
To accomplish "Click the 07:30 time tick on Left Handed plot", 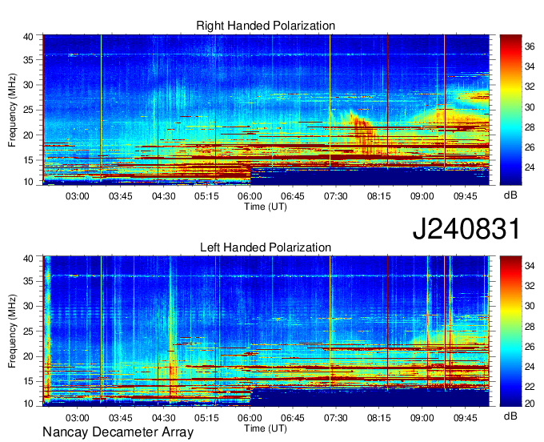I will (335, 418).
